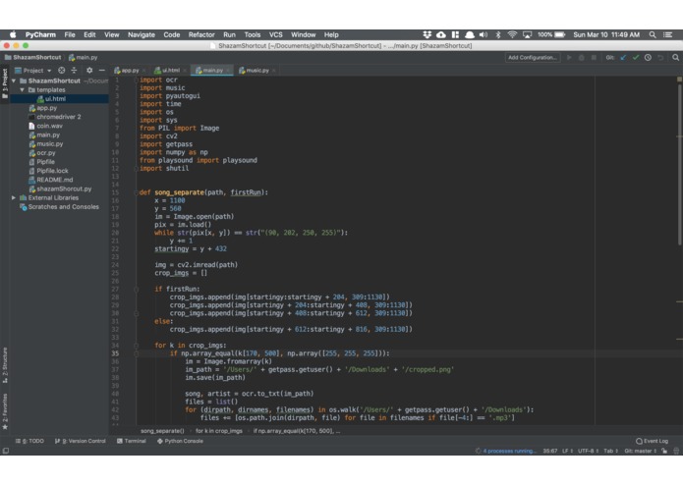Open the File menu

click(x=70, y=34)
